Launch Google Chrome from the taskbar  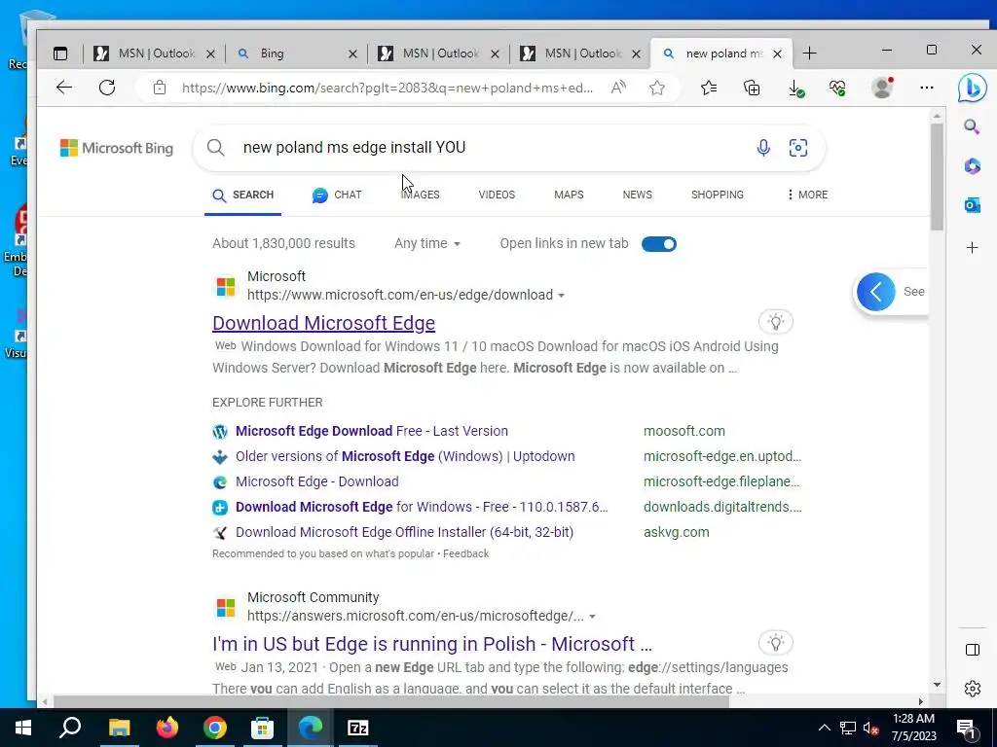tap(215, 728)
